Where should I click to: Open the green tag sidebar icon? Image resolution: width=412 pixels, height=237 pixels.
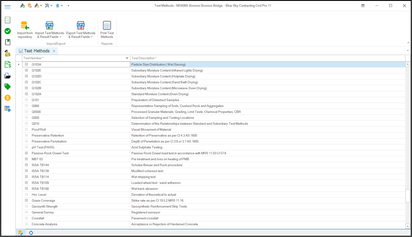click(x=8, y=87)
